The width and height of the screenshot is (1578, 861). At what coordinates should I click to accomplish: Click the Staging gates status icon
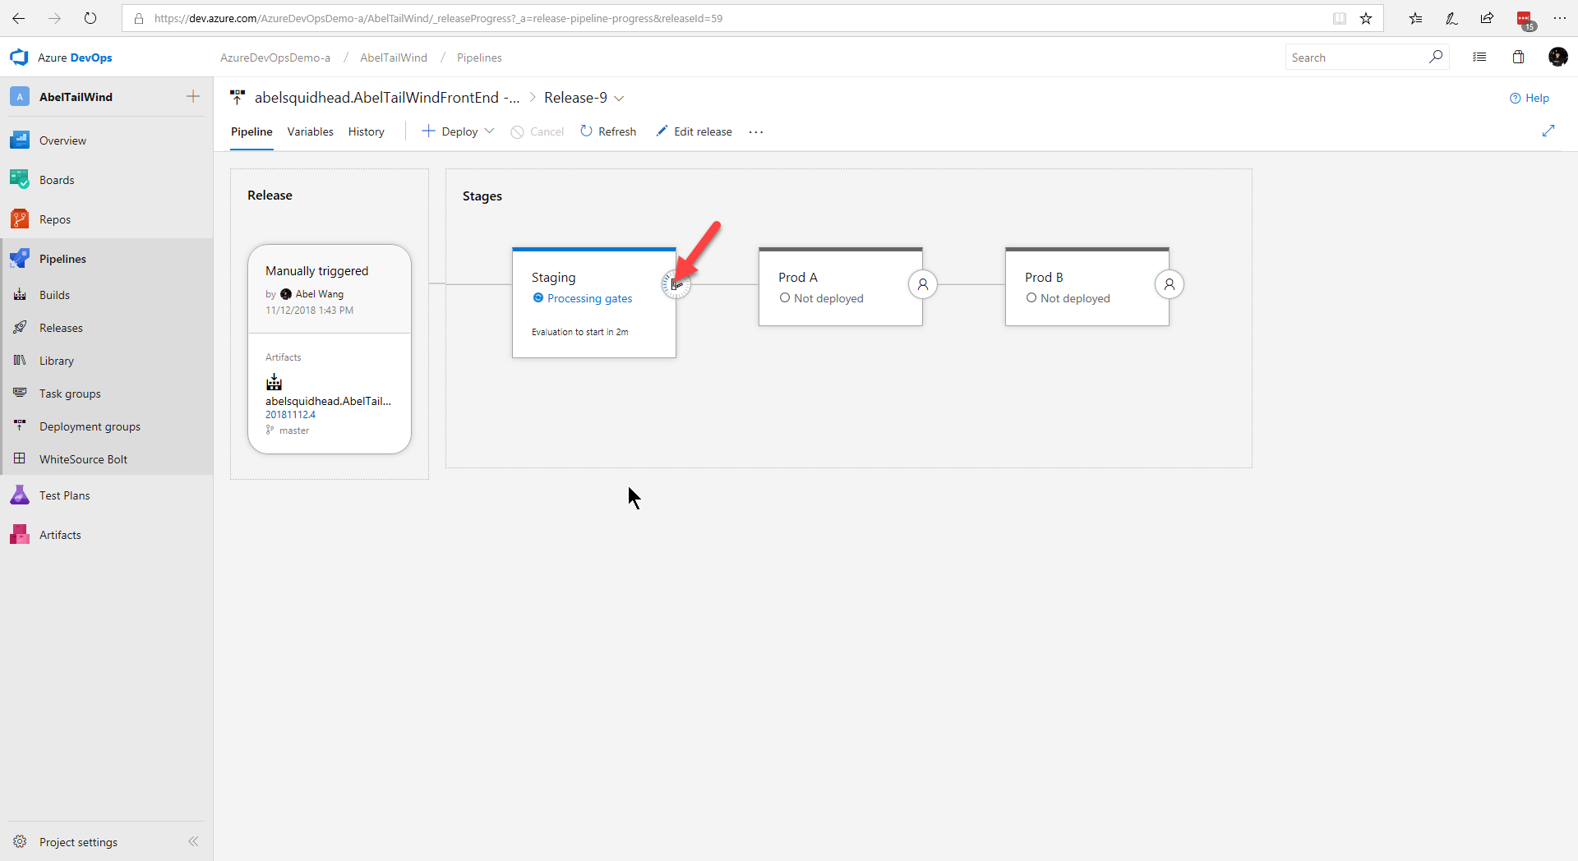click(676, 284)
